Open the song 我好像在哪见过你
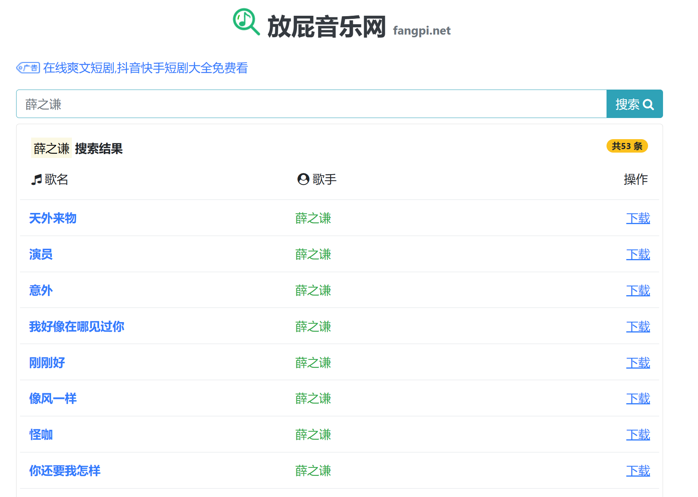Screen dimensions: 698x497 [x=76, y=326]
